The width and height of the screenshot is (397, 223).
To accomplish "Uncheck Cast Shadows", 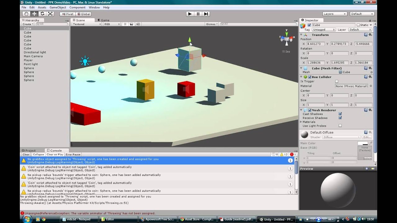I will point(340,114).
